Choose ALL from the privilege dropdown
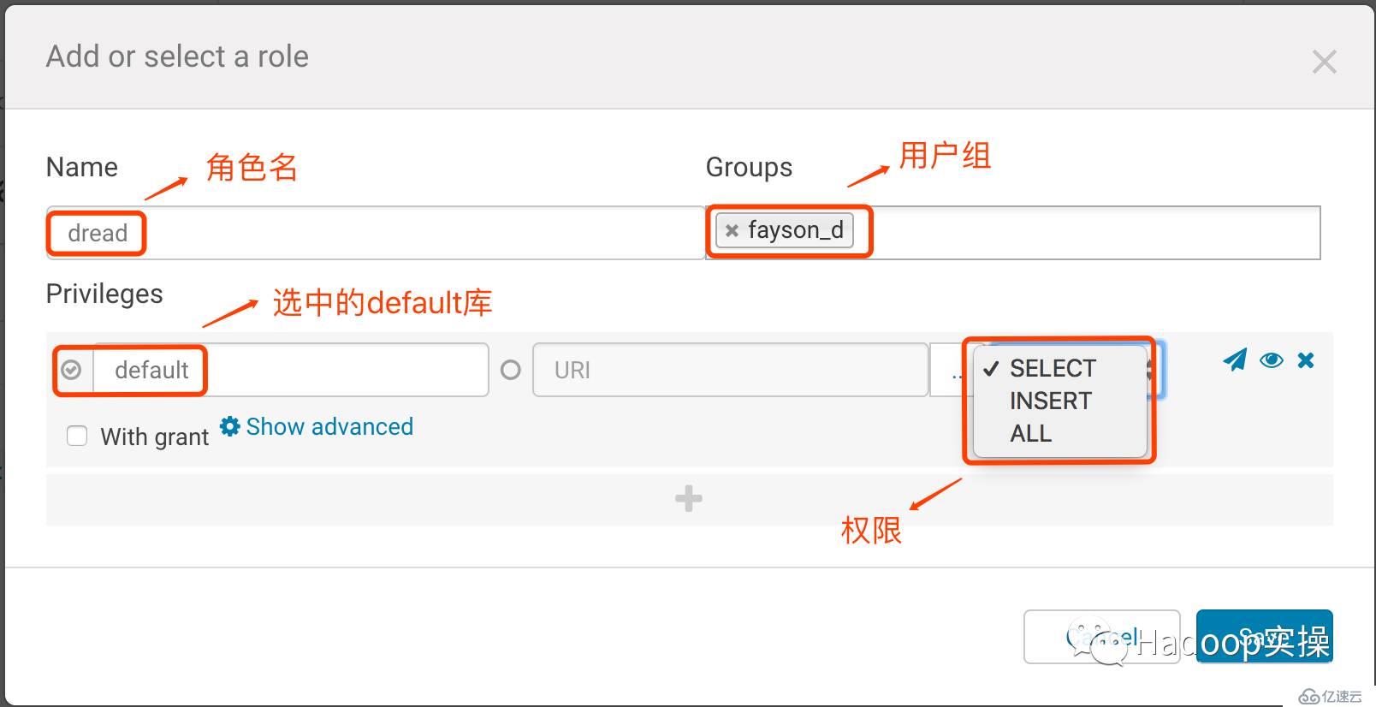 pyautogui.click(x=1030, y=433)
